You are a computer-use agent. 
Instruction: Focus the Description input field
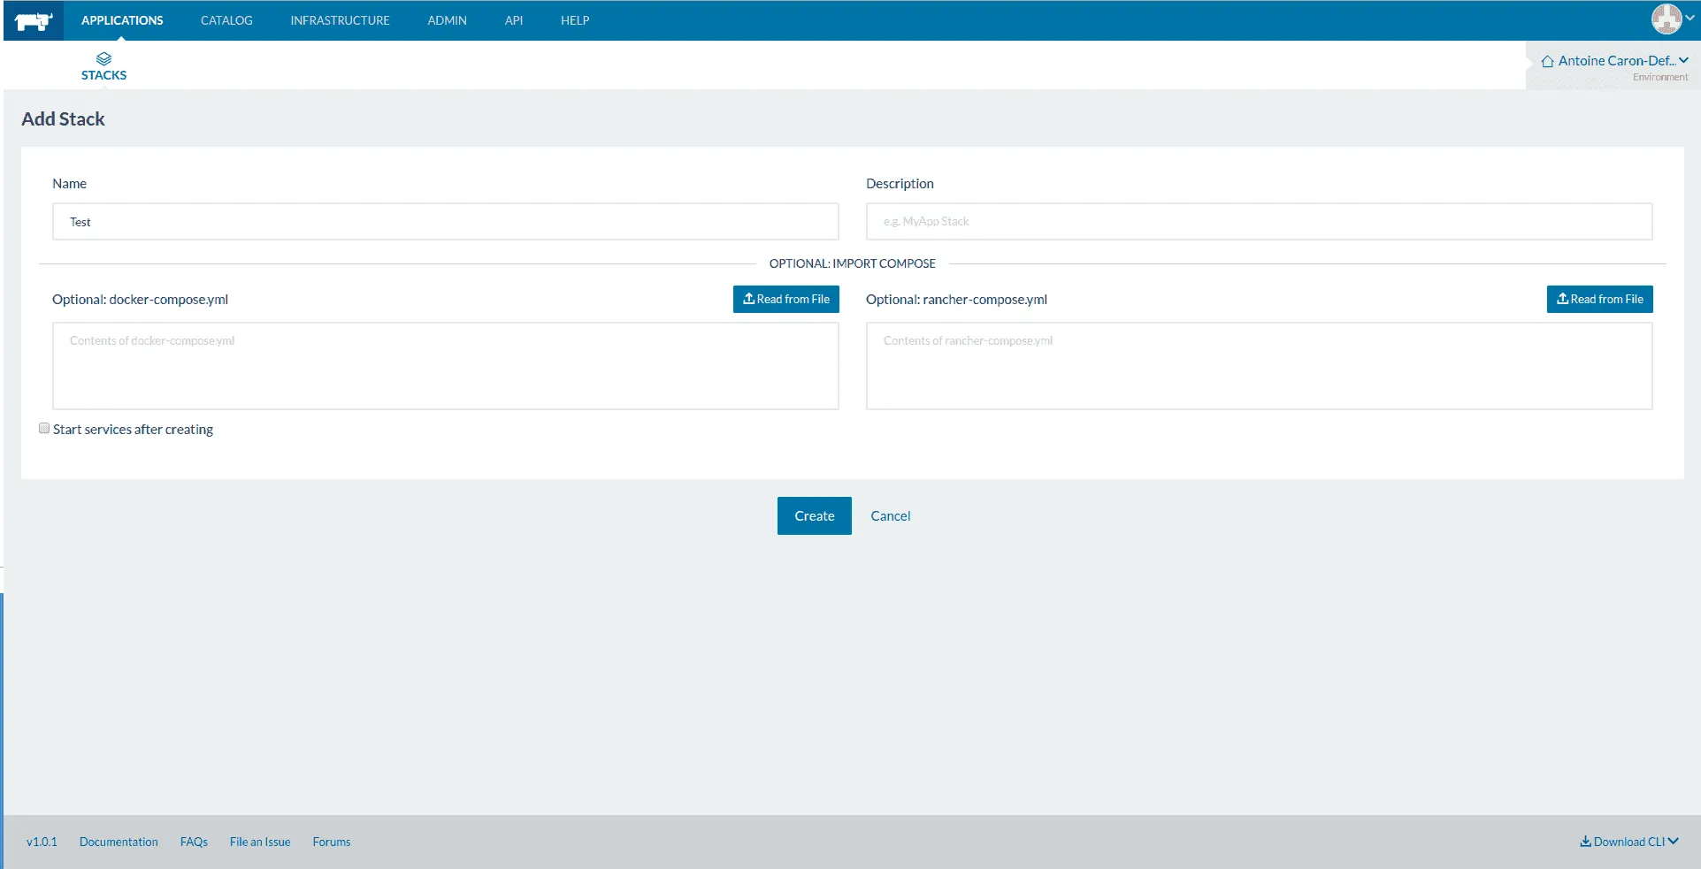tap(1259, 222)
